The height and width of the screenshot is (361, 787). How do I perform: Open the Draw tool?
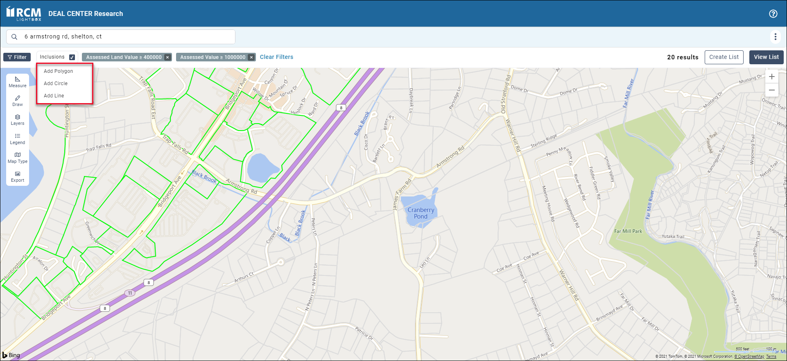(x=18, y=101)
